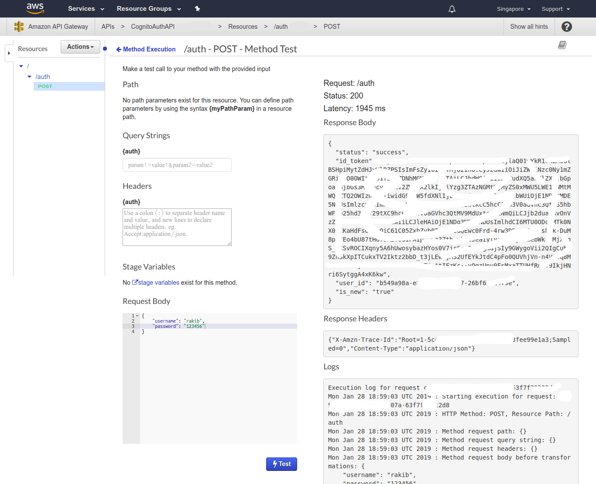The width and height of the screenshot is (596, 484).
Task: Click the headers textarea
Action: pyautogui.click(x=177, y=227)
